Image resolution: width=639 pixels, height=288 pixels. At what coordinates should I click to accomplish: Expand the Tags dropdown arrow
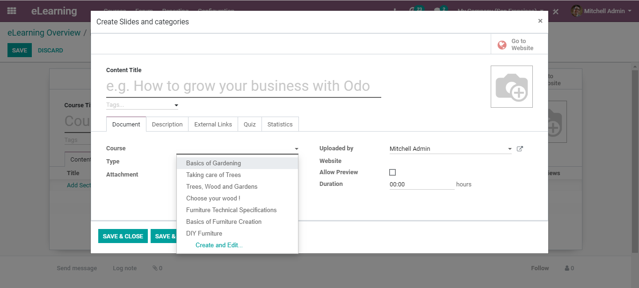[x=176, y=105]
